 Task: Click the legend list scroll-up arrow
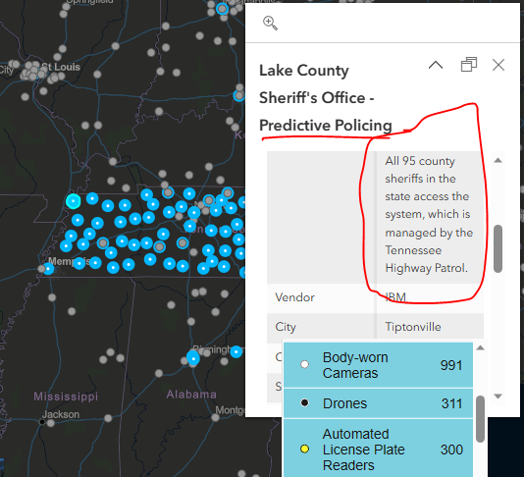480,348
